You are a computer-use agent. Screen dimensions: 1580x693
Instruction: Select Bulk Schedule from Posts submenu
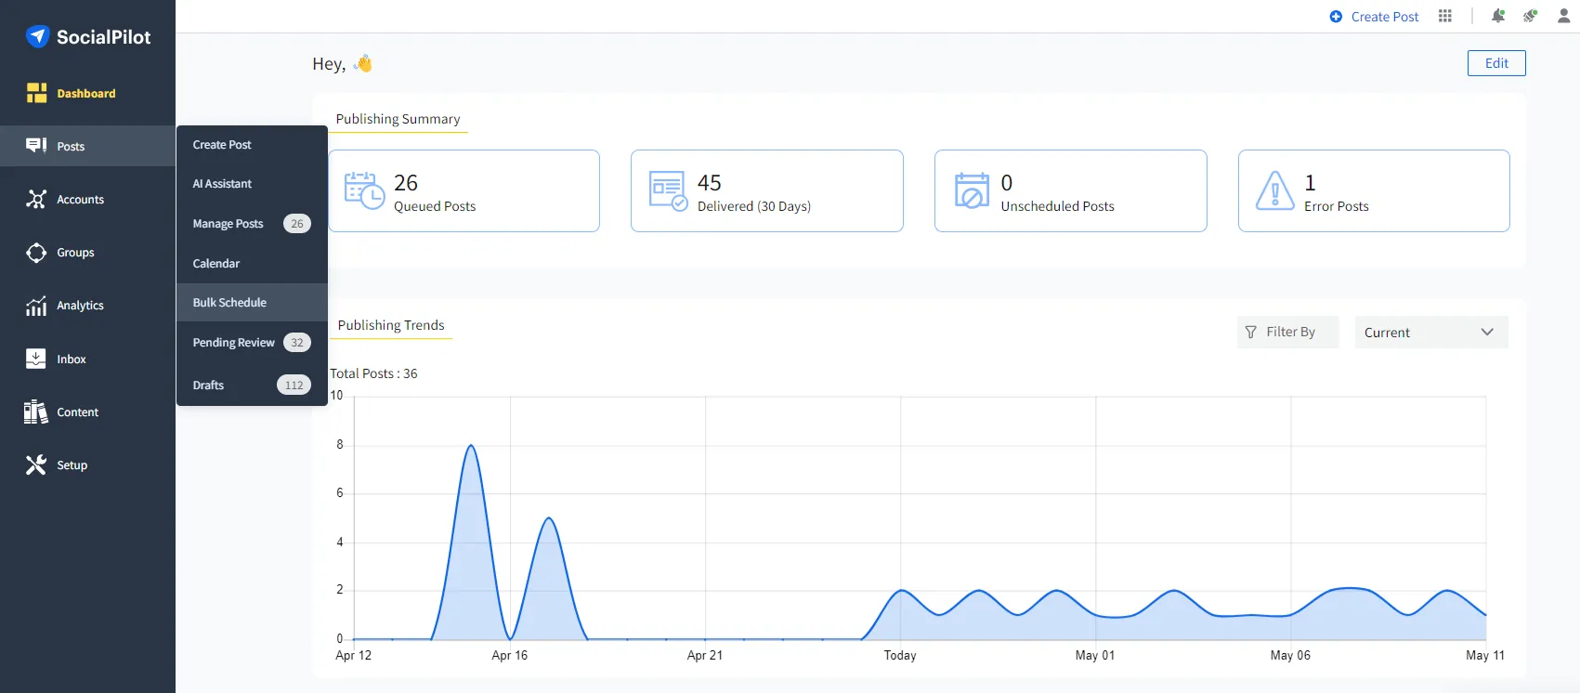coord(229,303)
